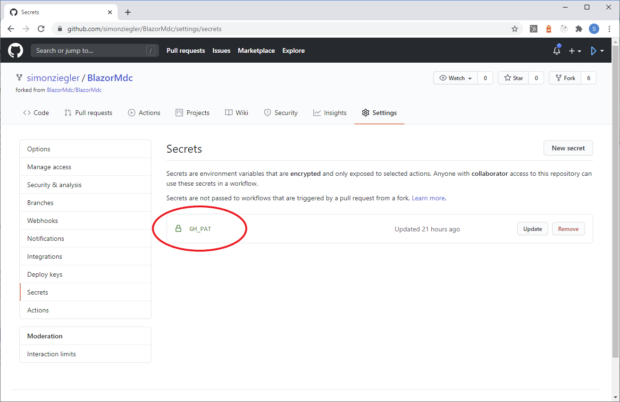Switch to the Projects tab

tap(192, 113)
